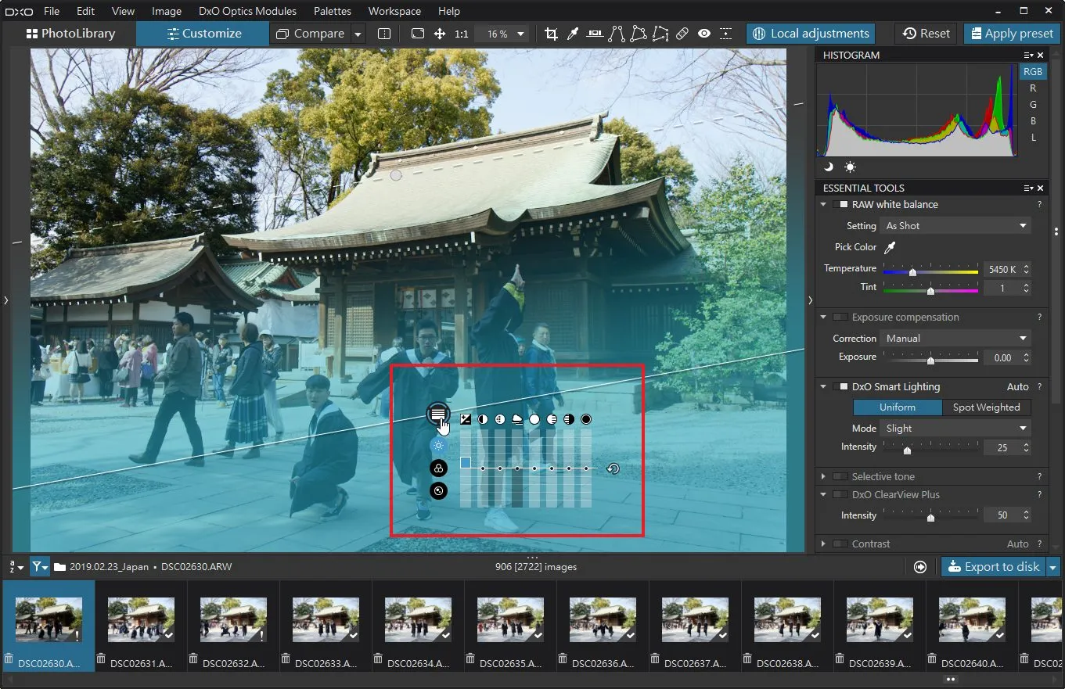Open the Mode Slight dropdown
This screenshot has width=1065, height=689.
pyautogui.click(x=955, y=428)
